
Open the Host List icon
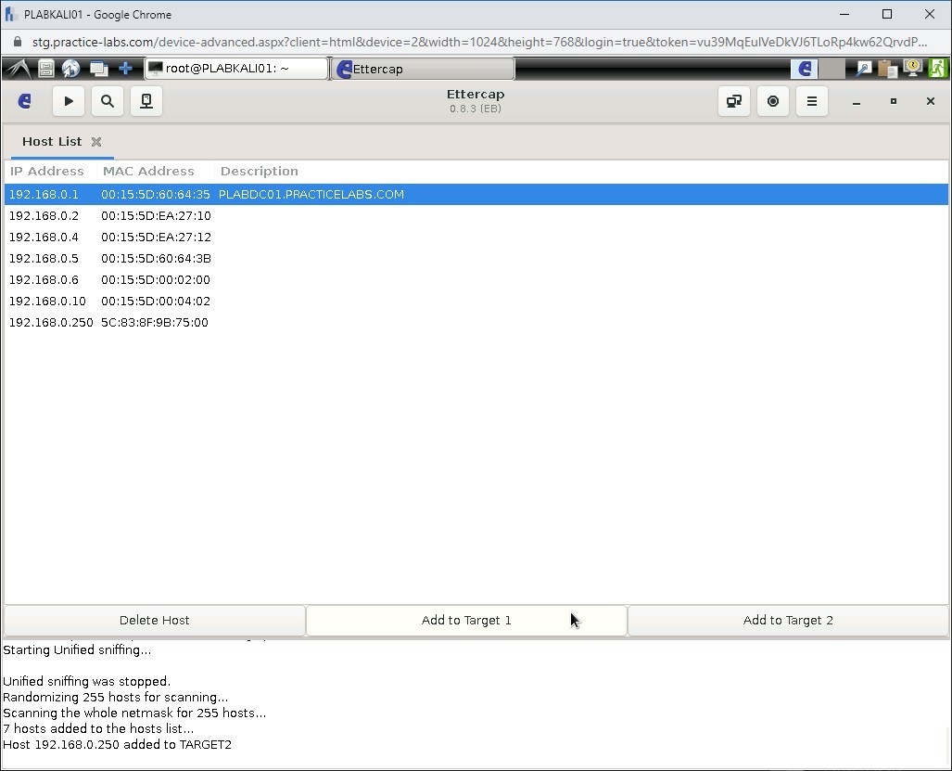[x=146, y=101]
